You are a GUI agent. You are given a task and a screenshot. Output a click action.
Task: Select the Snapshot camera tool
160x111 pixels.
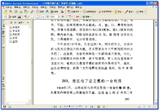point(19,17)
